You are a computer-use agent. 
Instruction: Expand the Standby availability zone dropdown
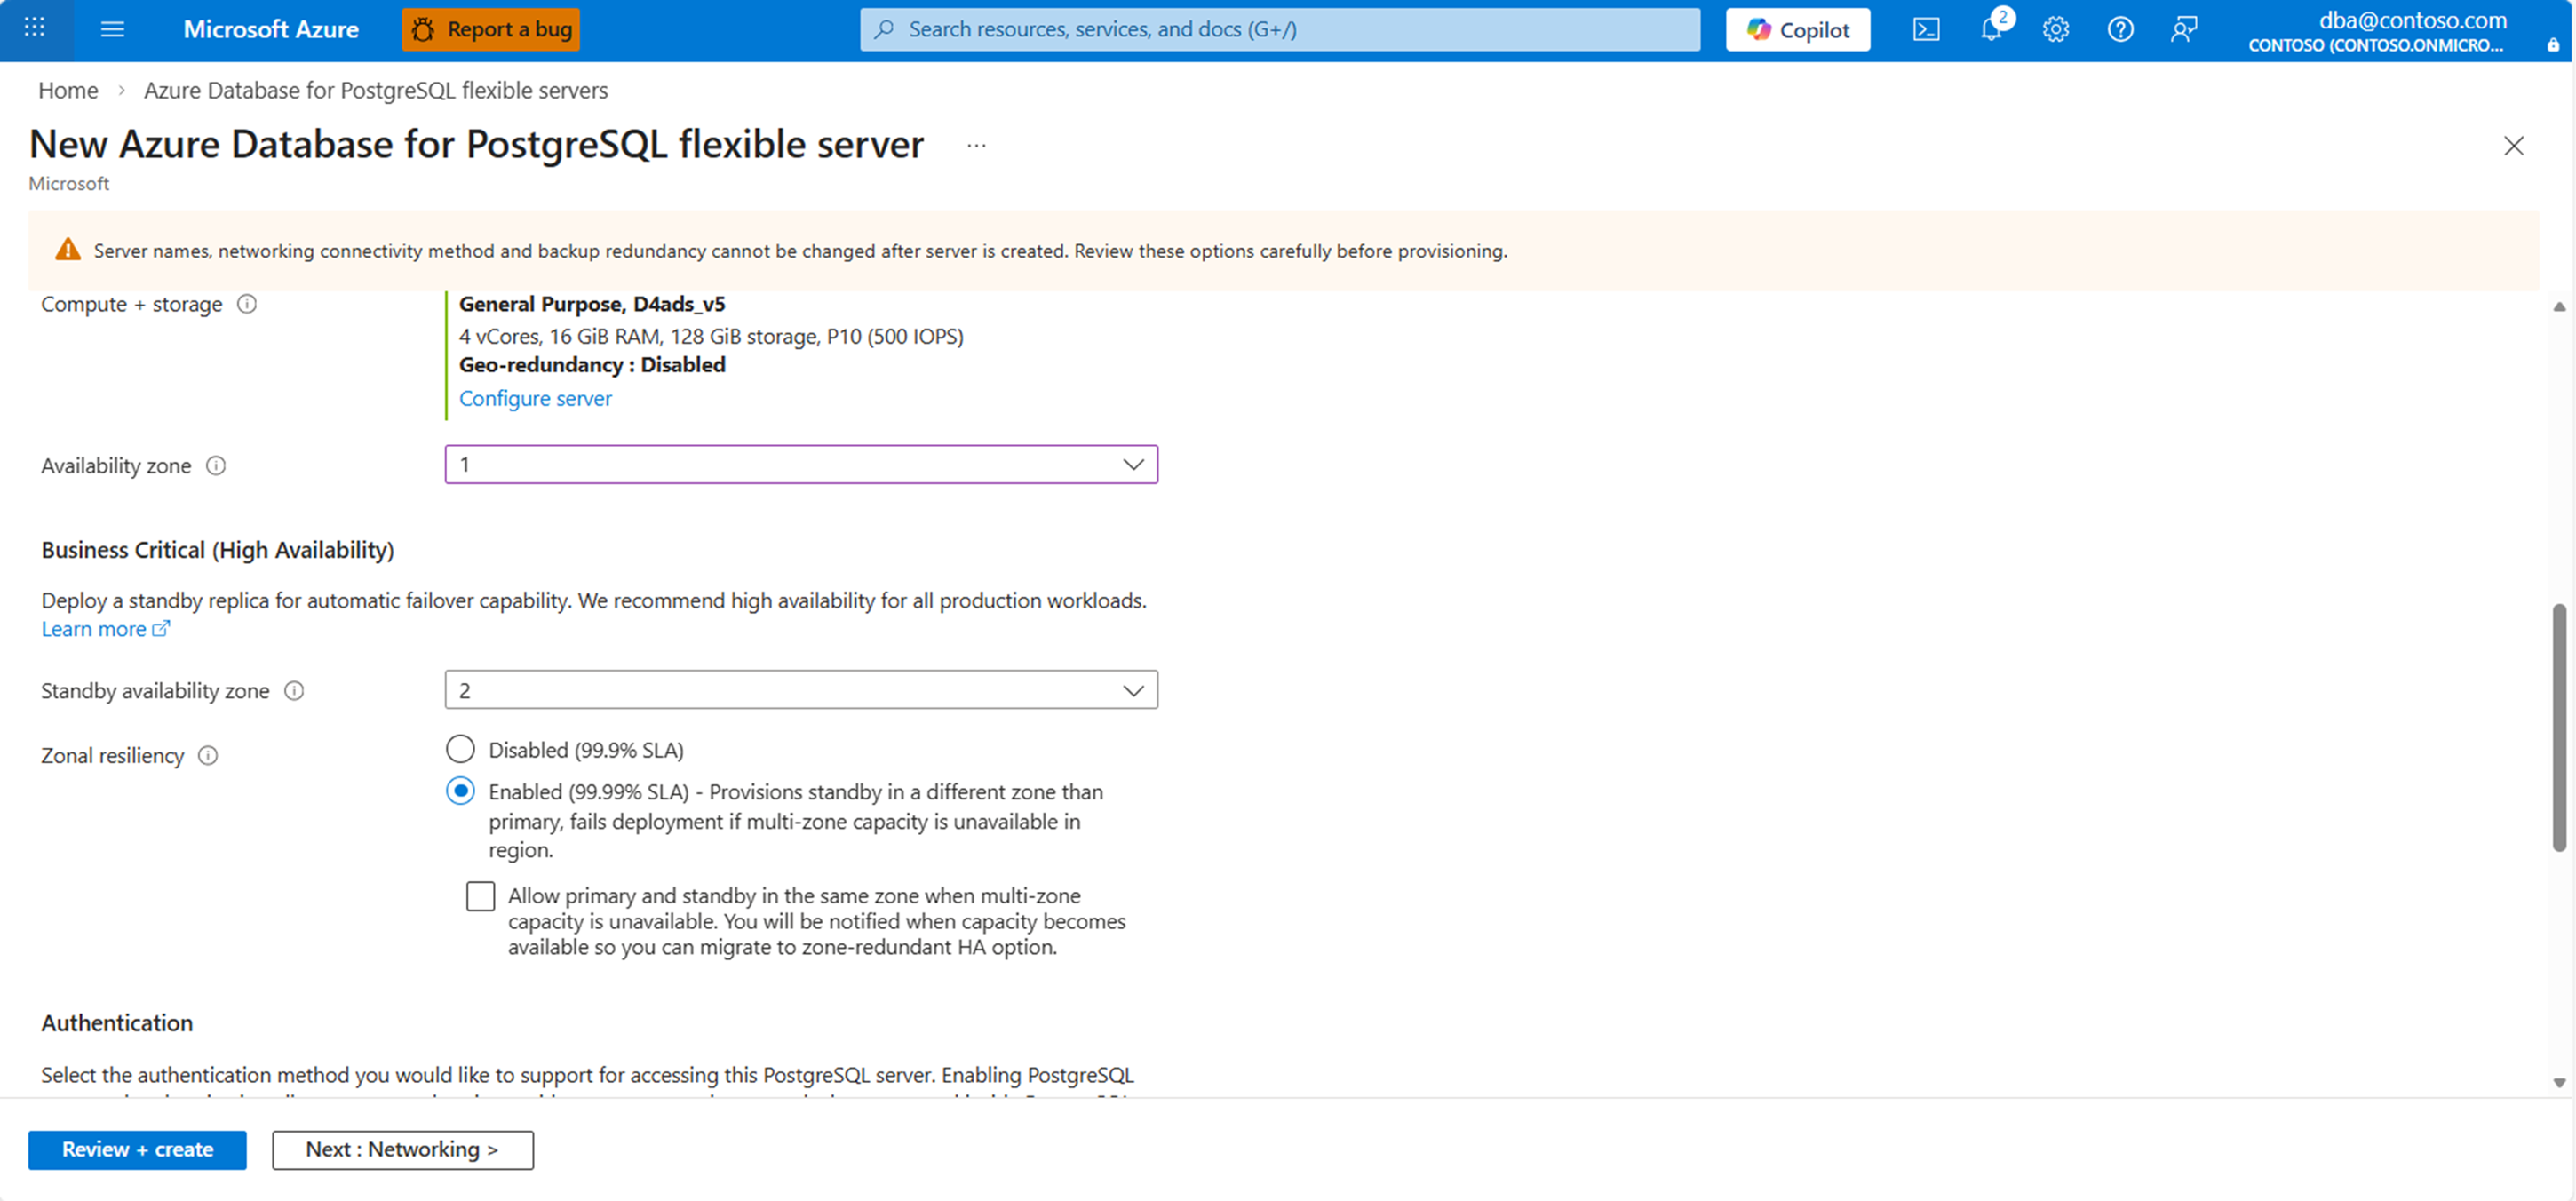coord(801,690)
